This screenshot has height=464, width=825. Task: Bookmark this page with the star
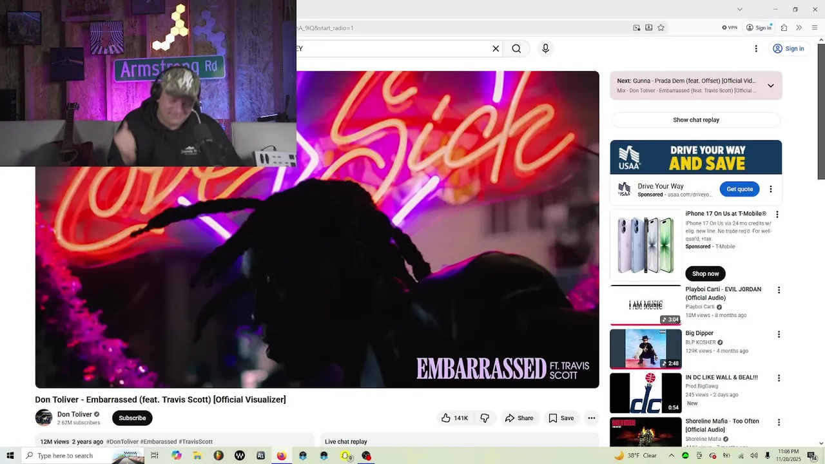[661, 28]
